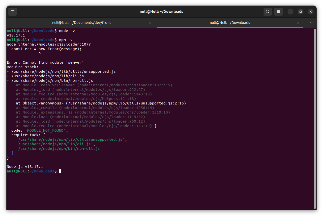This screenshot has width=323, height=217.
Task: Click the 'Require stack:' line
Action: 23,67
